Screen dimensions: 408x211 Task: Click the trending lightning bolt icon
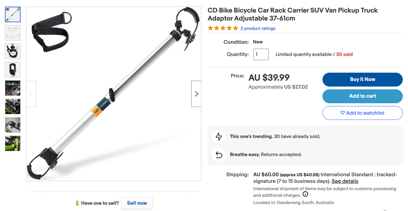coord(219,137)
